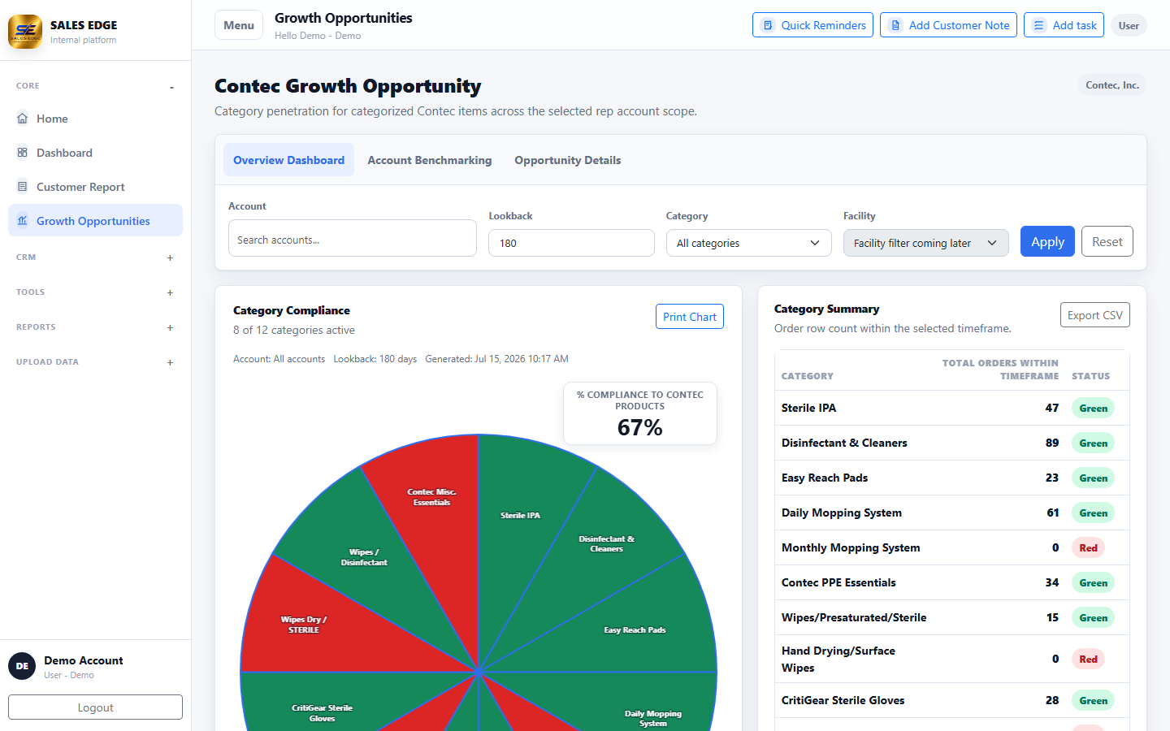The image size is (1170, 731).
Task: Click the Monthly Mopping System row name
Action: coord(851,547)
